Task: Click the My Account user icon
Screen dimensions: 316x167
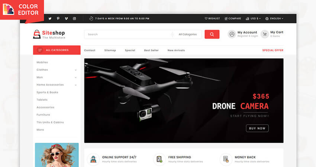Action: (232, 34)
